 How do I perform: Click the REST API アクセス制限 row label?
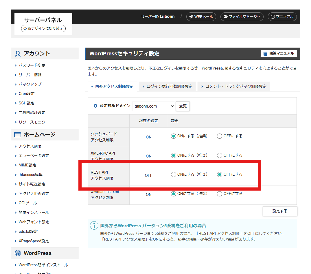pyautogui.click(x=102, y=175)
